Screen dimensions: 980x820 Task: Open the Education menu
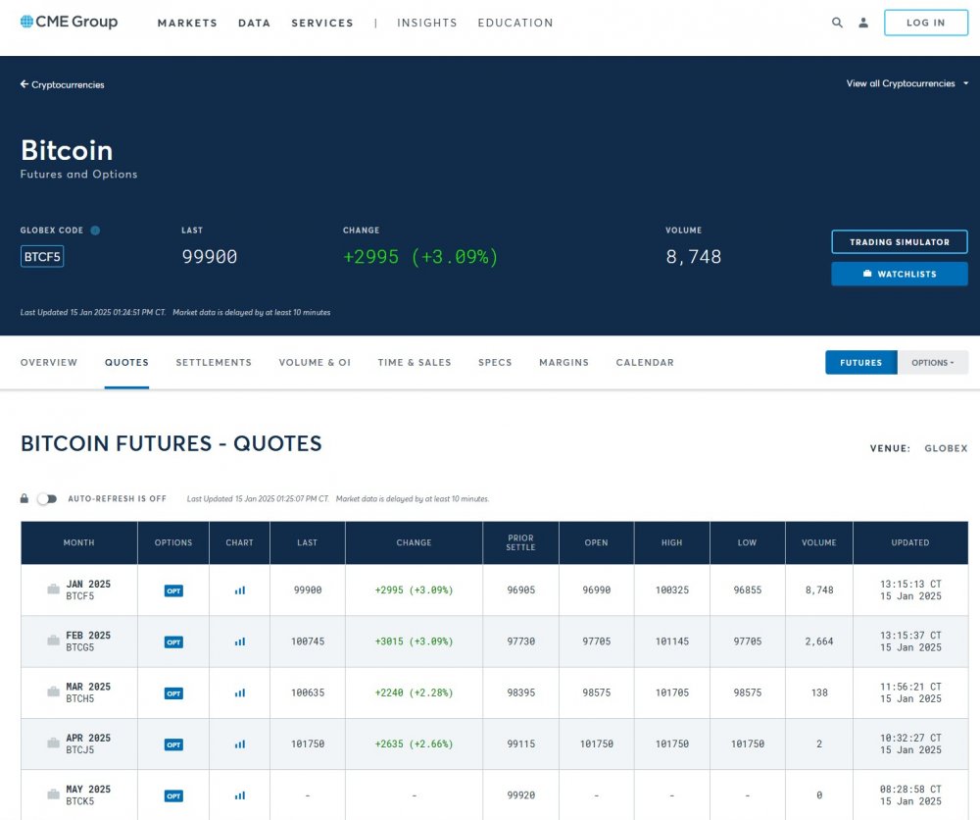pos(515,24)
